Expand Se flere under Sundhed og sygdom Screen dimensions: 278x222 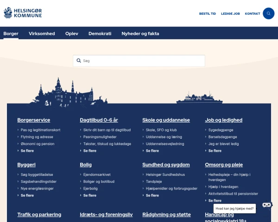tap(152, 196)
